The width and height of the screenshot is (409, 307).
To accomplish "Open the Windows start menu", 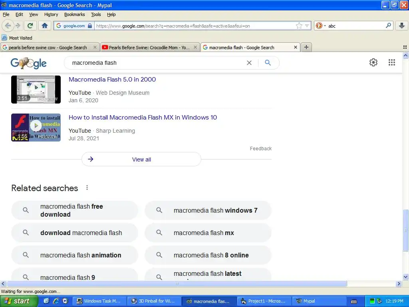I will click(19, 301).
